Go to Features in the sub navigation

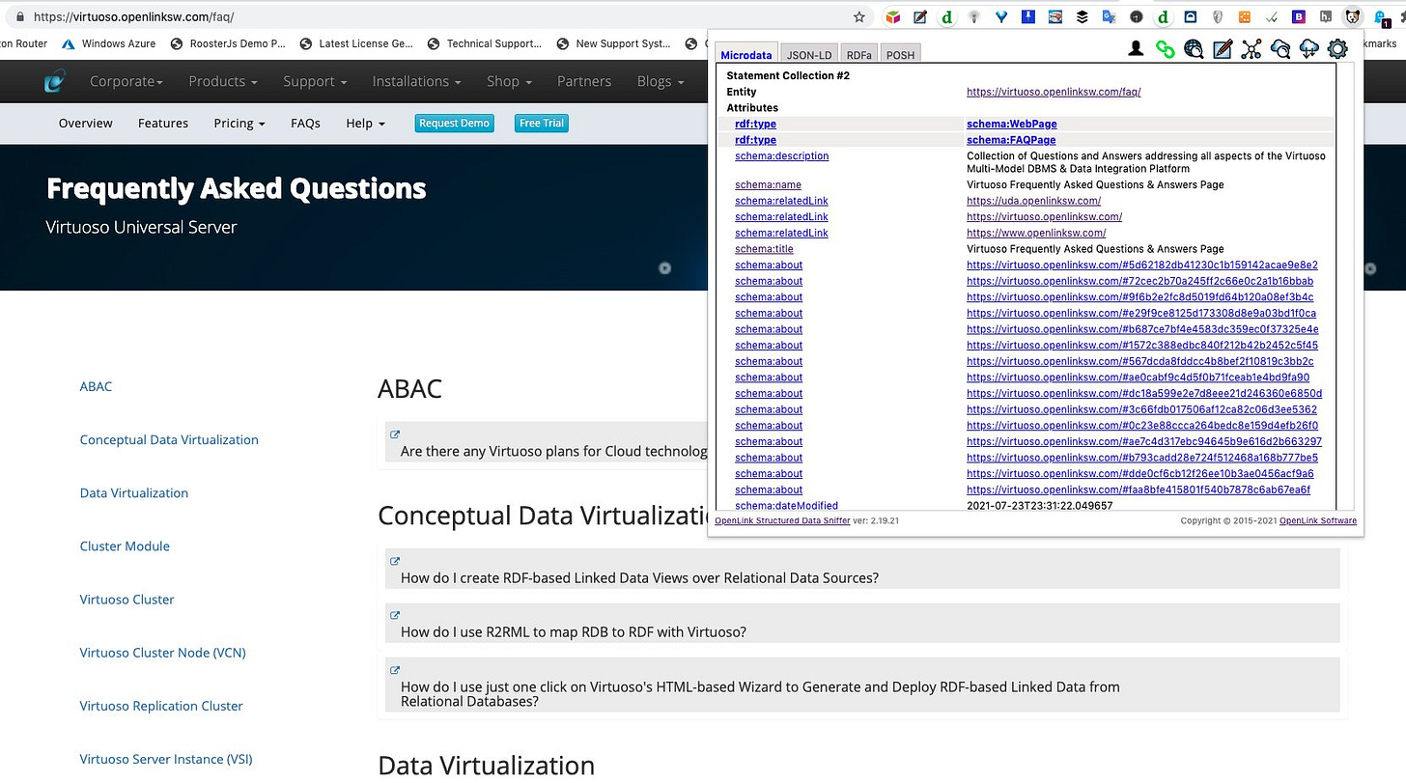[163, 123]
